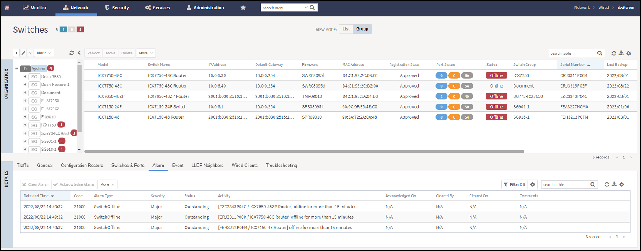Click the pencil edit icon in organization toolbar
Screen dimensions: 641x251
point(23,53)
